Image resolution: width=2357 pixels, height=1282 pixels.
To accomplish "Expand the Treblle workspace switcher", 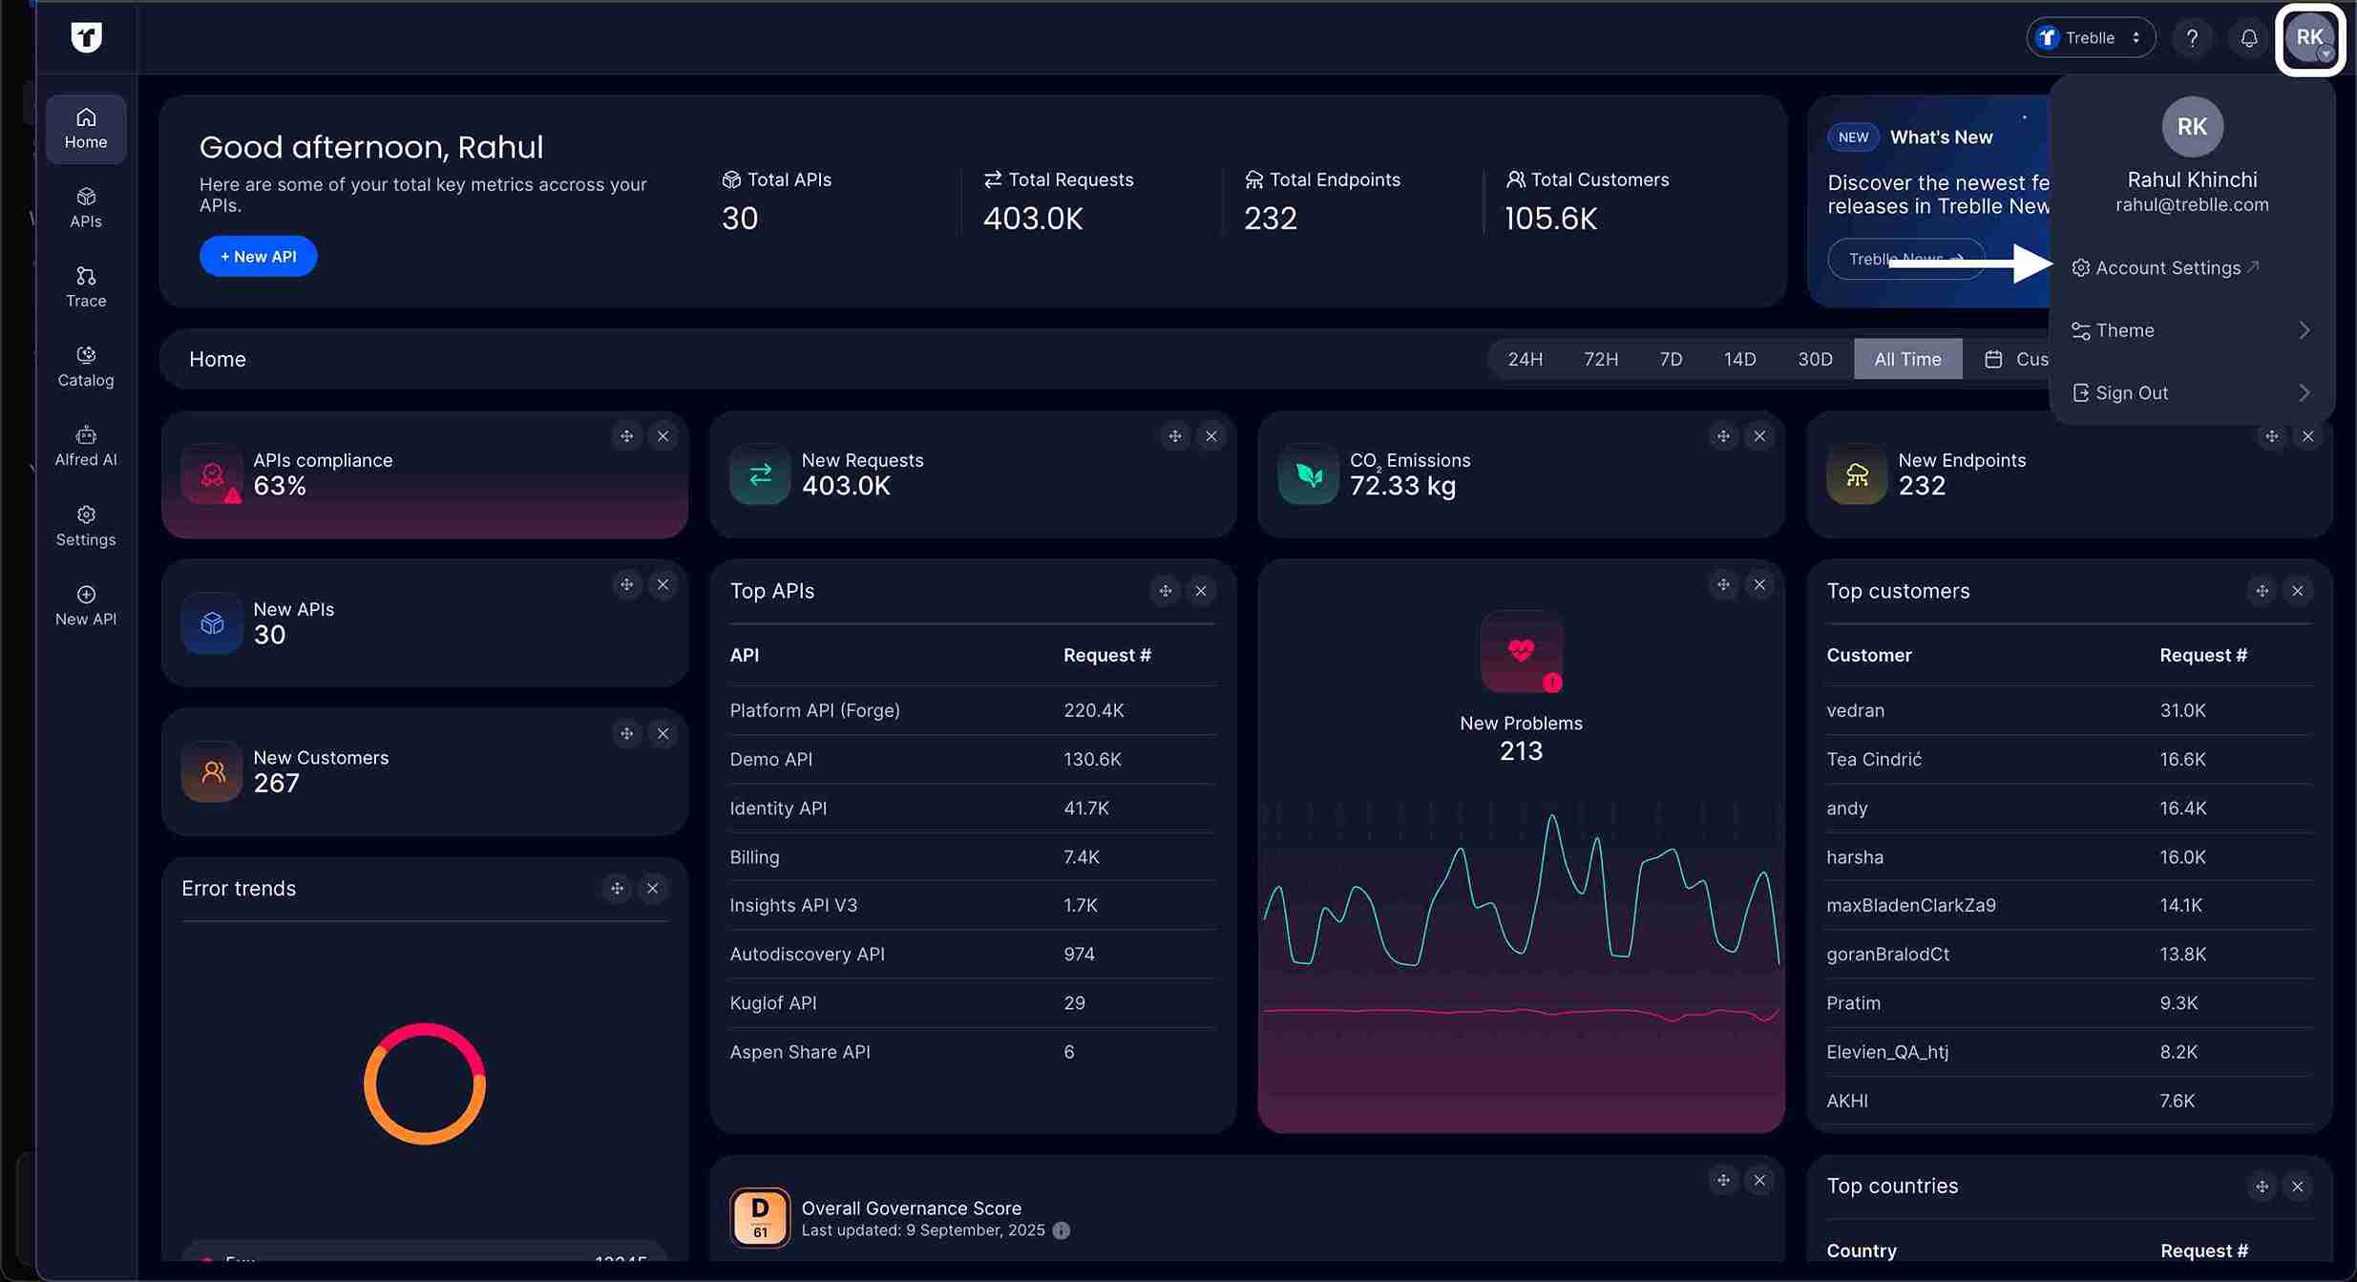I will point(2090,37).
